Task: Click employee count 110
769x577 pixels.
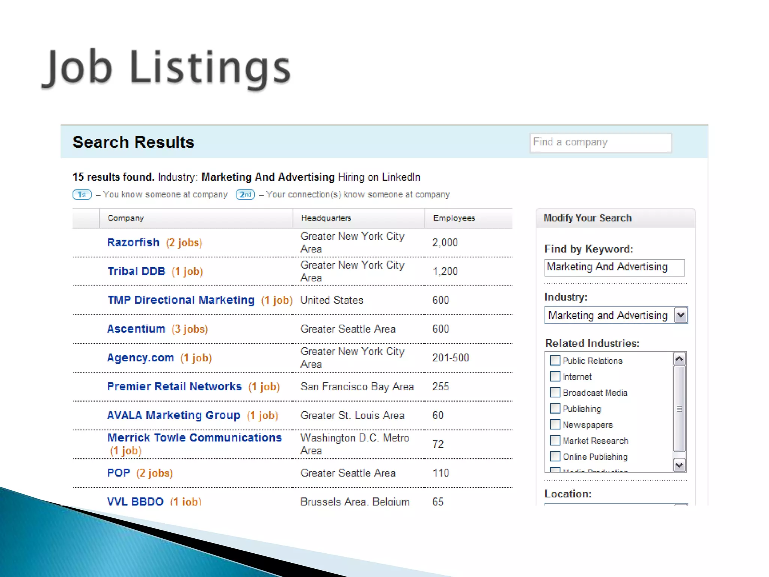Action: 440,473
